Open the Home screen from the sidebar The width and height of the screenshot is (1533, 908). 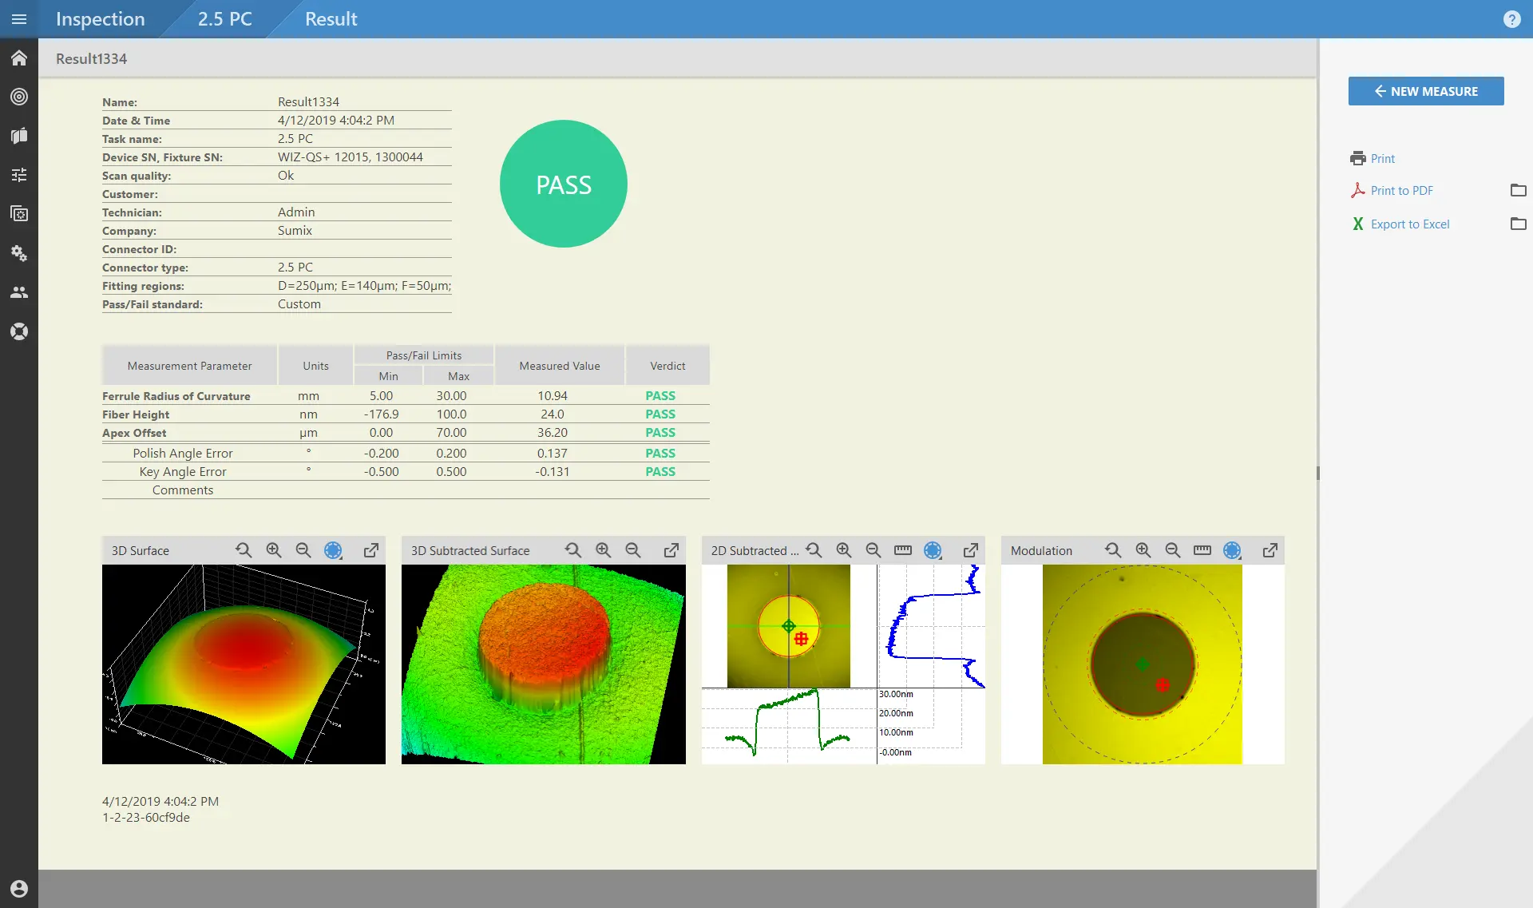coord(19,57)
